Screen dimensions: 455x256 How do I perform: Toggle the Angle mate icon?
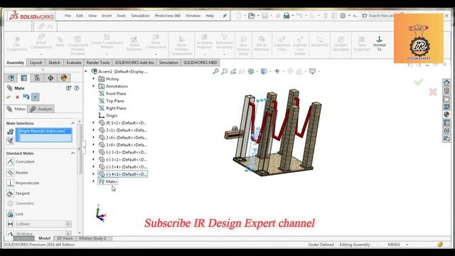coord(10,234)
